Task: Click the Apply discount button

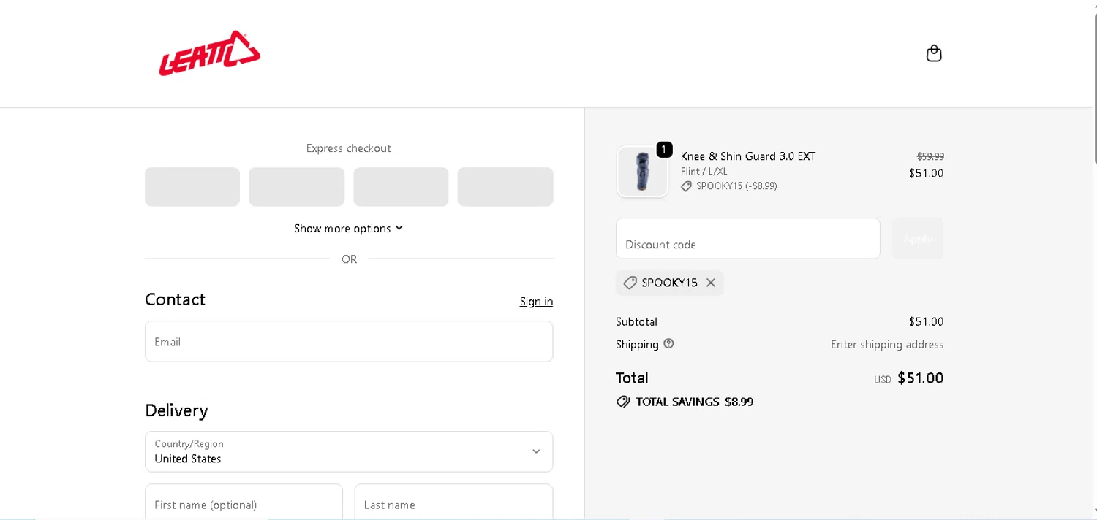Action: (x=918, y=238)
